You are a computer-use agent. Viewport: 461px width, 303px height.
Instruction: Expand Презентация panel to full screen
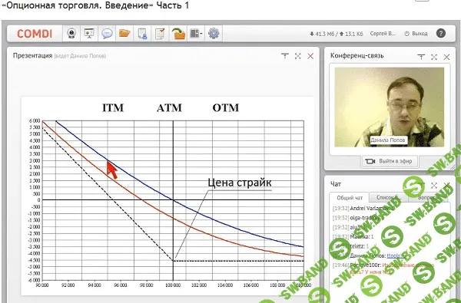tap(297, 56)
